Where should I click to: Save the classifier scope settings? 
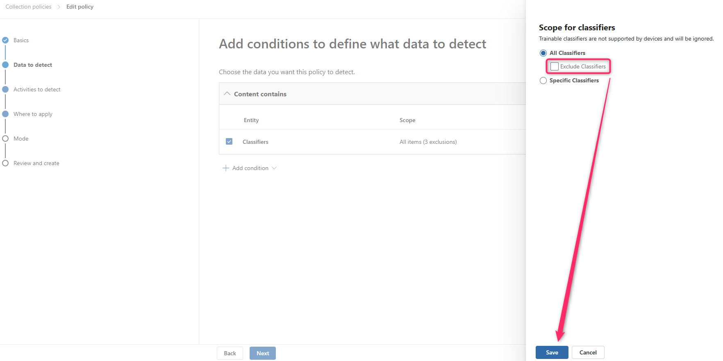[x=552, y=352]
